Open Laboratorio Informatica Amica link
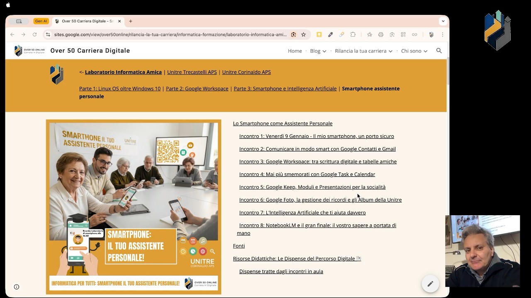Screen dimensions: 531x298 123,72
